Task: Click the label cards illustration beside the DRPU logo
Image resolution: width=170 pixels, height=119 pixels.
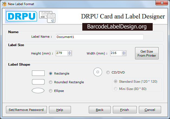Action: click(x=47, y=17)
